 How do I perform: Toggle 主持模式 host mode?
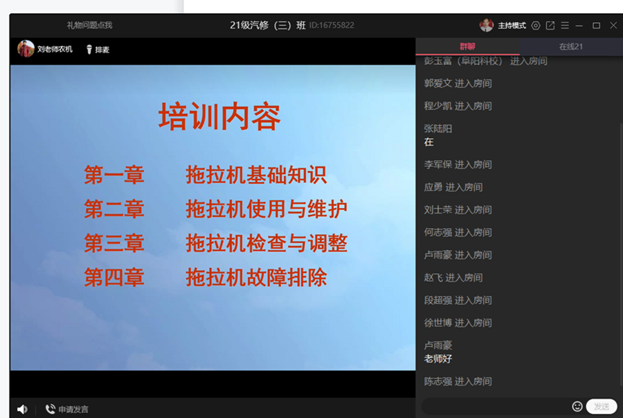512,26
